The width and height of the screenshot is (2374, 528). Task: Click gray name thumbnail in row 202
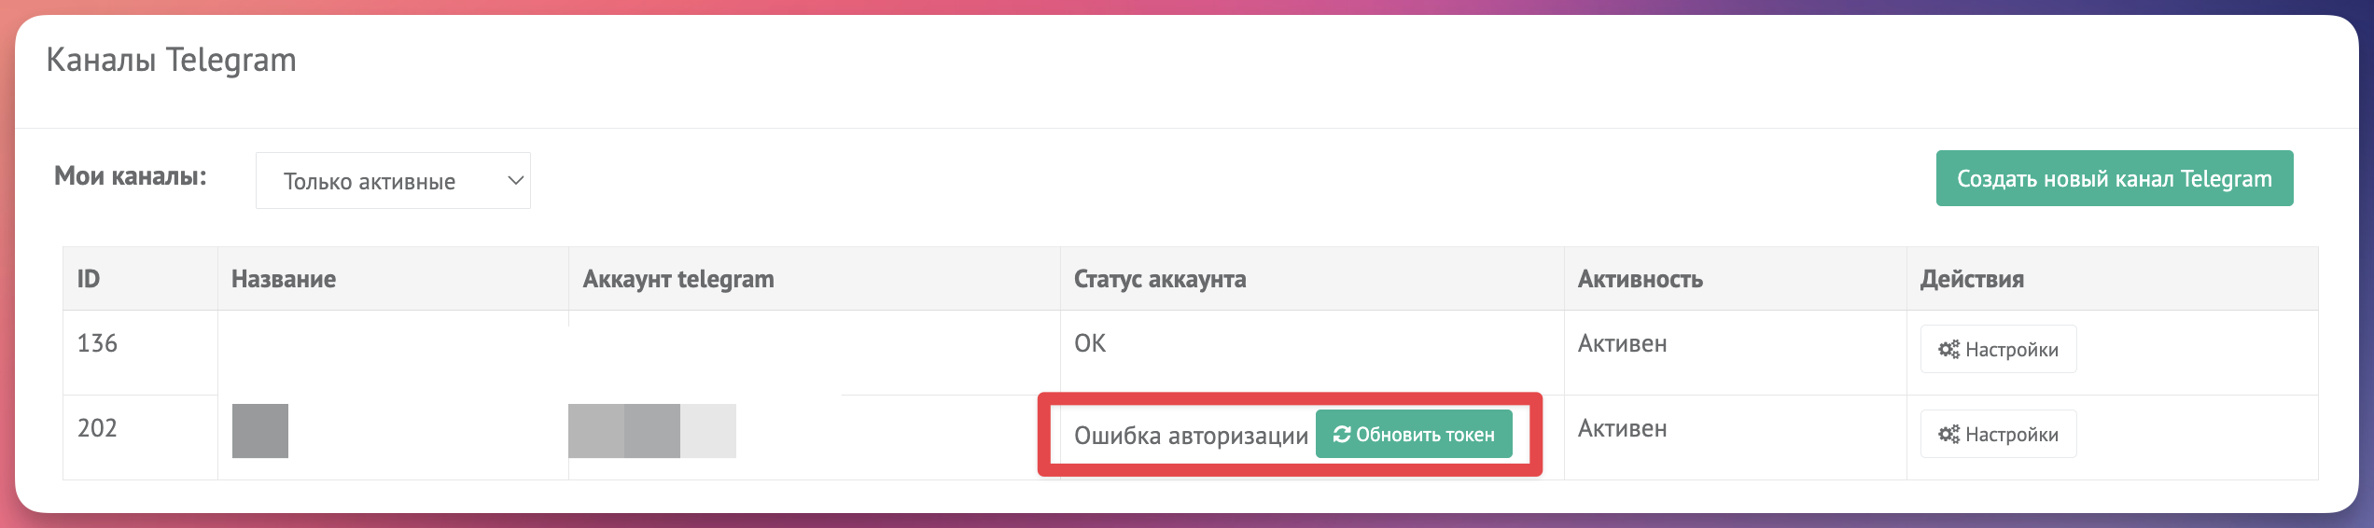click(260, 431)
